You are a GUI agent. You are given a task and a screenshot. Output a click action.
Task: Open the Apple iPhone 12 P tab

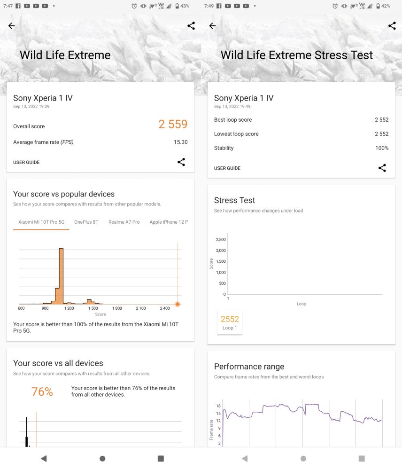click(x=169, y=222)
